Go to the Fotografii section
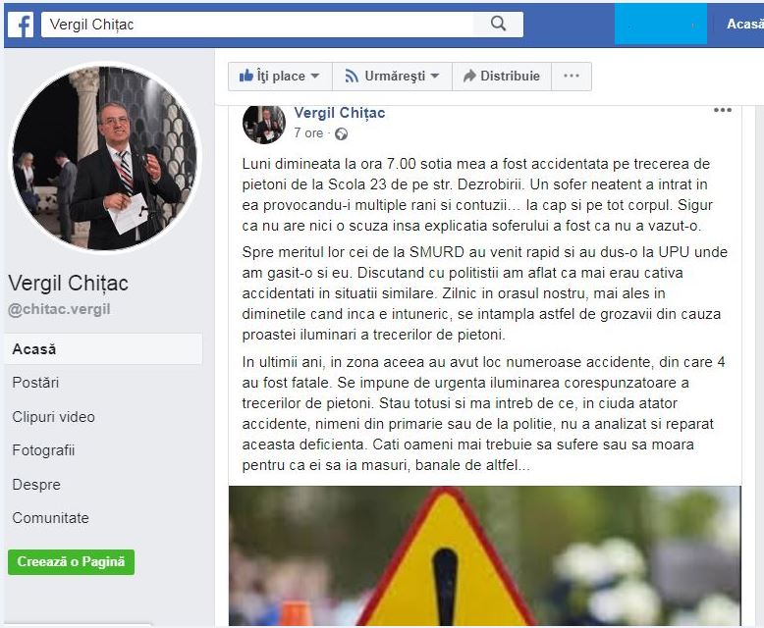Viewport: 764px width, 628px height. 43,450
